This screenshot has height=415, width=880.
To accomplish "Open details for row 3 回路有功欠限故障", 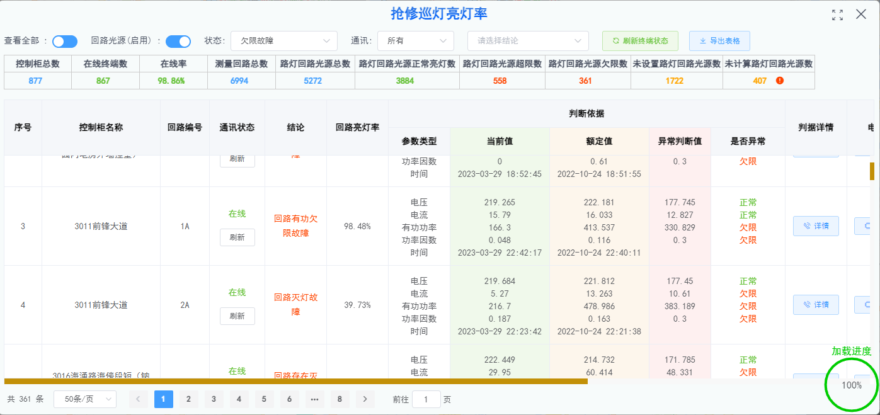I will click(816, 226).
